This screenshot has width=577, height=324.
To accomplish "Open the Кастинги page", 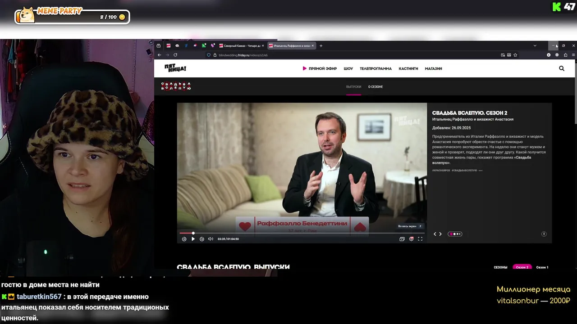I will pyautogui.click(x=408, y=68).
